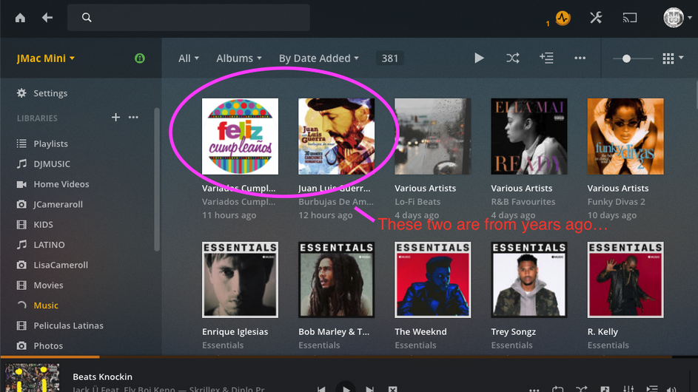The height and width of the screenshot is (392, 698).
Task: Open the Movies library
Action: click(48, 285)
